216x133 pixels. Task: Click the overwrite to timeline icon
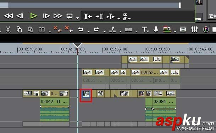[125, 17]
